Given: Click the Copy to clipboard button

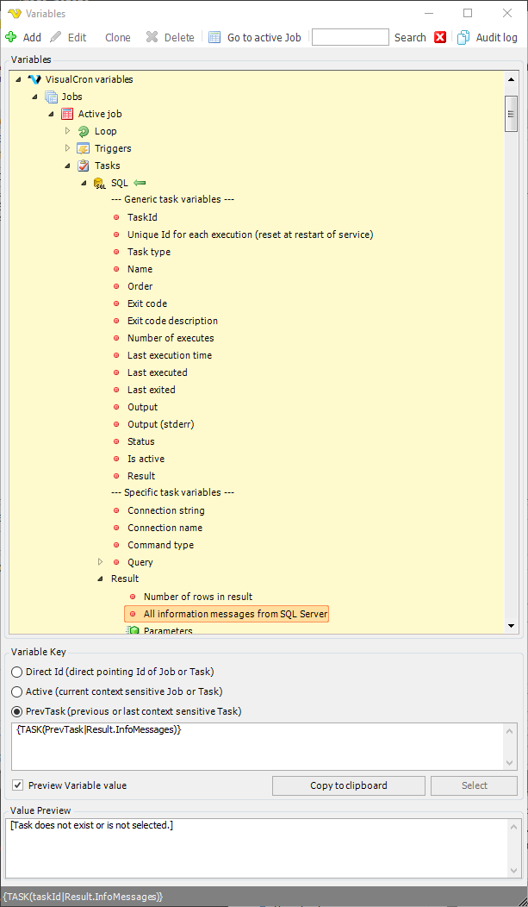Looking at the screenshot, I should coord(348,785).
